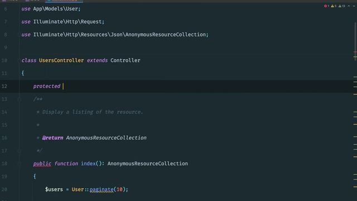357x201 pixels.
Task: Click the "class" keyword on line 10
Action: click(x=29, y=60)
